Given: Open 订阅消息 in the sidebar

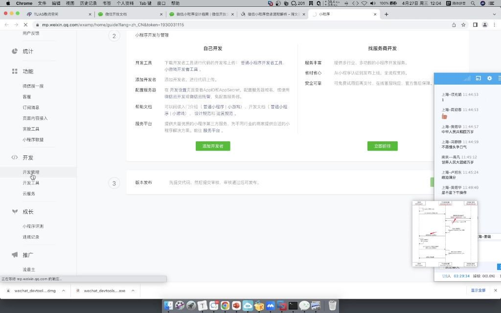Looking at the screenshot, I should 31,107.
